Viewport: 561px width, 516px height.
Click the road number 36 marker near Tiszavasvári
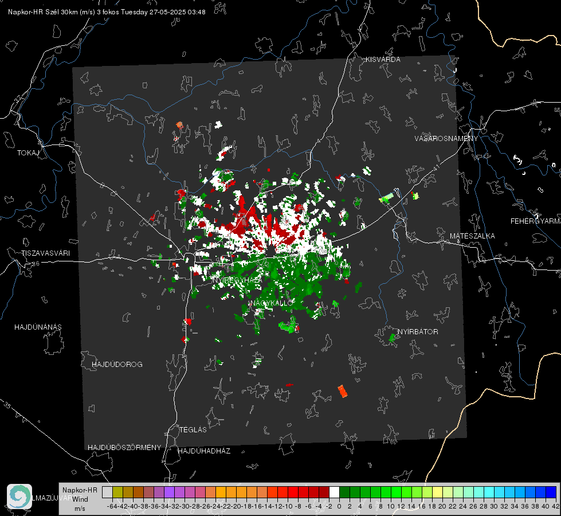[36, 264]
